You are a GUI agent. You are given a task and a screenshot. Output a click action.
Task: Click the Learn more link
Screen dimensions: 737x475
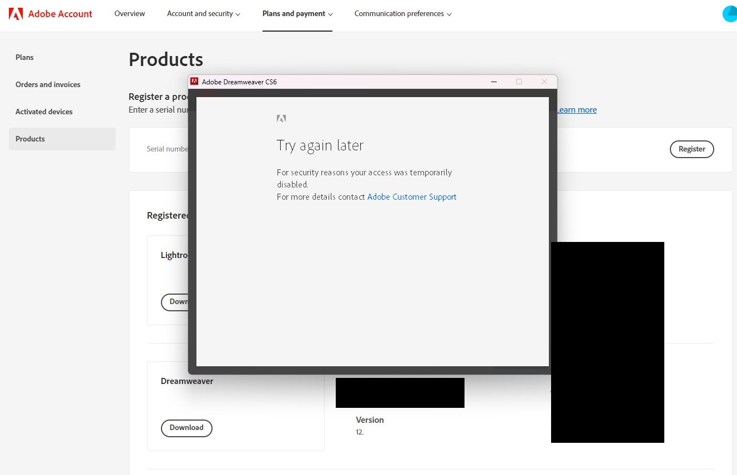pyautogui.click(x=576, y=109)
